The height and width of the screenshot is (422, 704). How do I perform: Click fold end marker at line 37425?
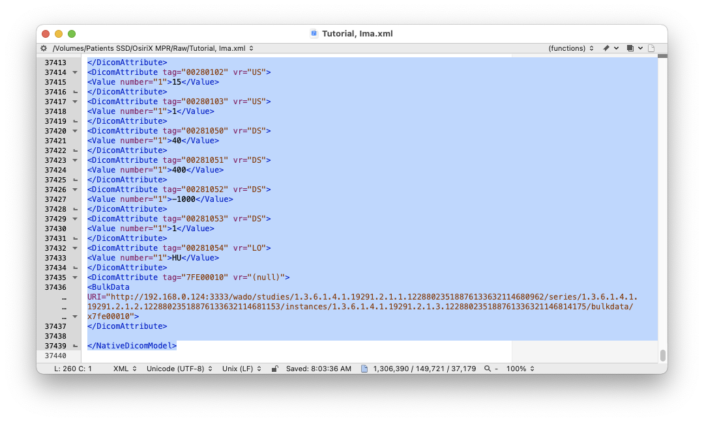tap(75, 180)
